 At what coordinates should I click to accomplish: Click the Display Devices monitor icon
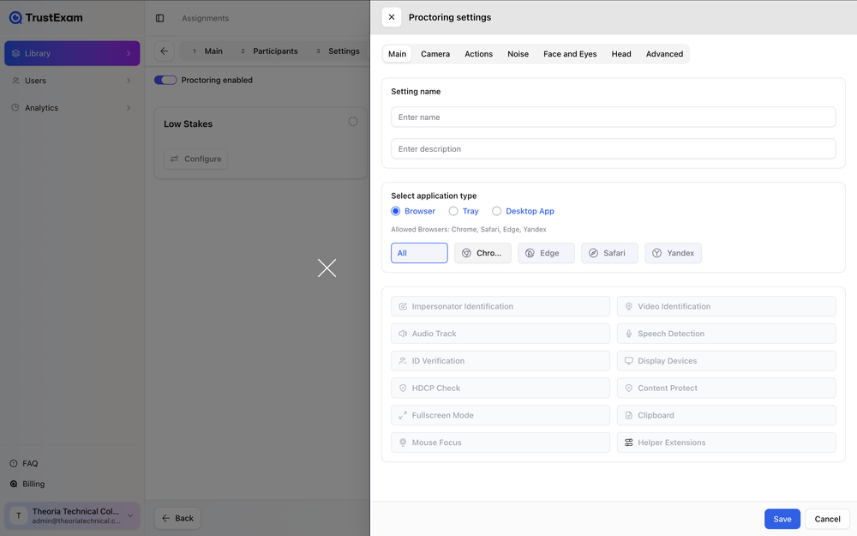pos(628,361)
